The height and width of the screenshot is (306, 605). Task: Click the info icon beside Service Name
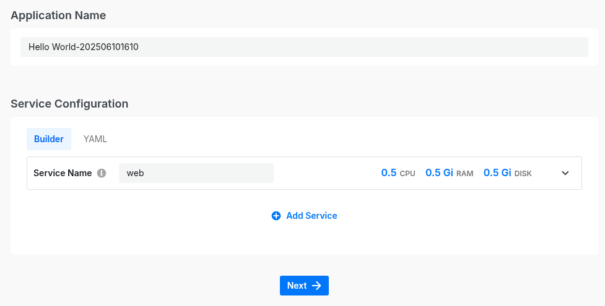tap(102, 173)
